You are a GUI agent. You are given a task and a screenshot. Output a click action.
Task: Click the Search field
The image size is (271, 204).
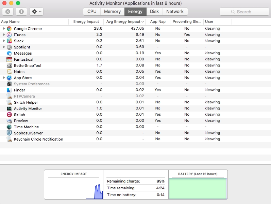[x=244, y=12]
